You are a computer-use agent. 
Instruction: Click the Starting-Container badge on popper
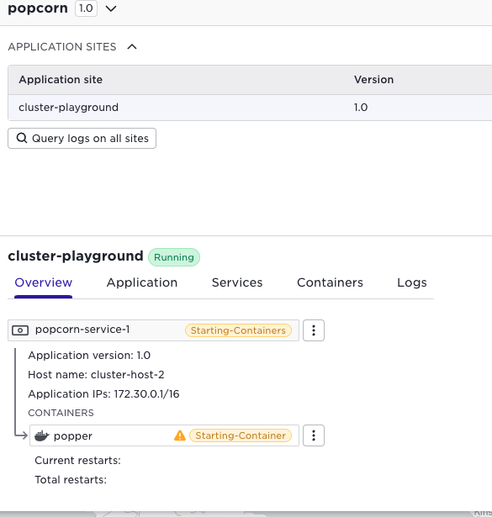(x=241, y=435)
